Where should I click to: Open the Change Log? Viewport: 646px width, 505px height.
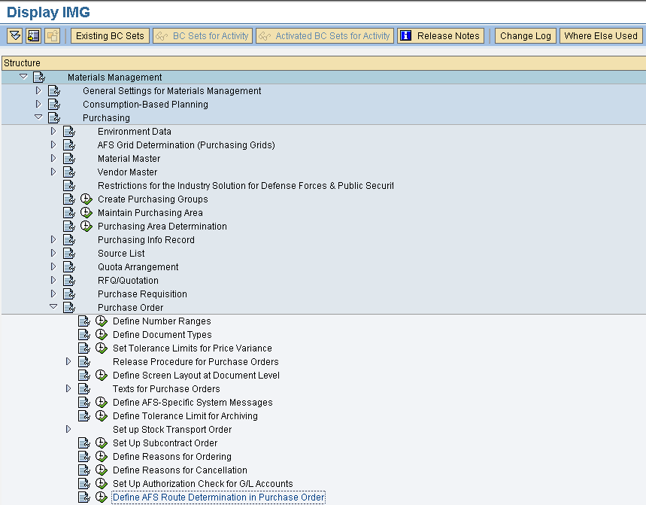tap(525, 35)
